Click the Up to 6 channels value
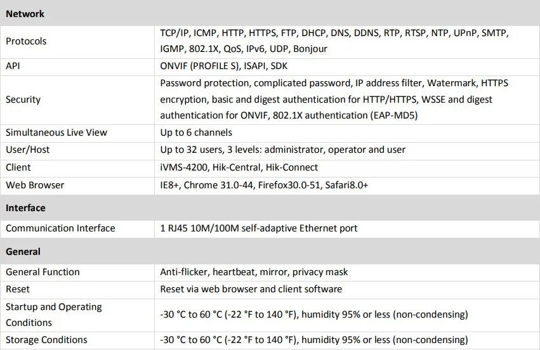 click(x=196, y=133)
